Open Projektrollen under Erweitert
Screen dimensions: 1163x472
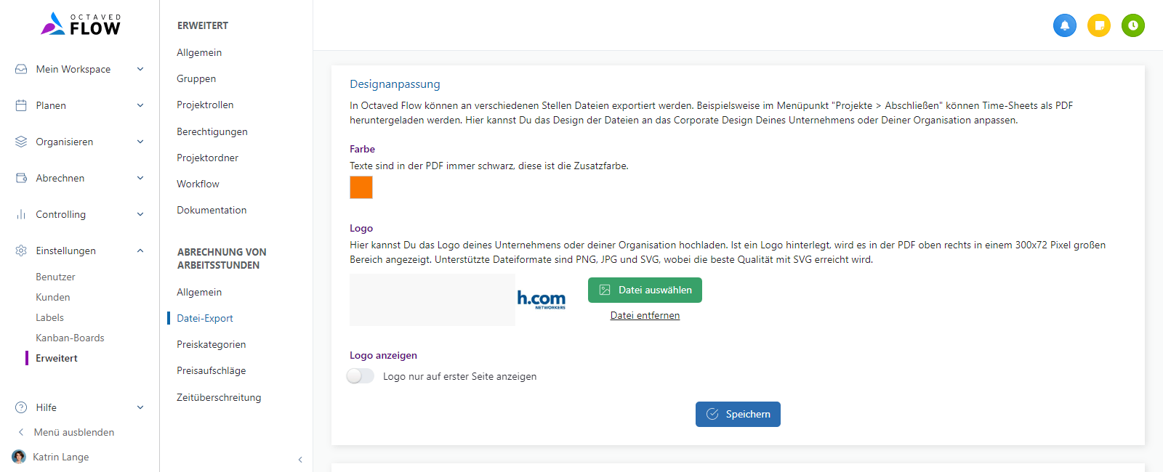205,105
